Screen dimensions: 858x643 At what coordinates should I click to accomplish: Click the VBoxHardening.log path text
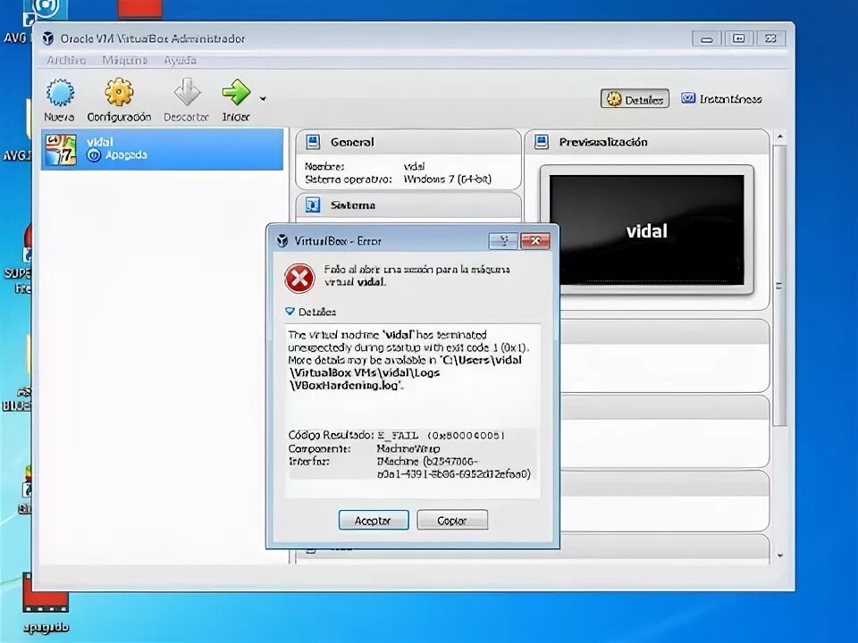tap(347, 386)
